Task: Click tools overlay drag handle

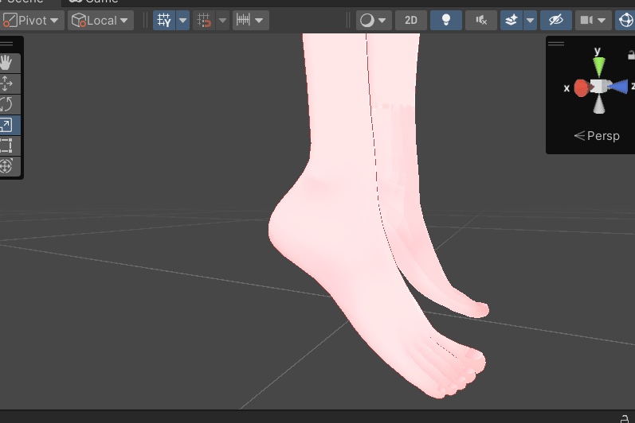Action: click(x=6, y=44)
